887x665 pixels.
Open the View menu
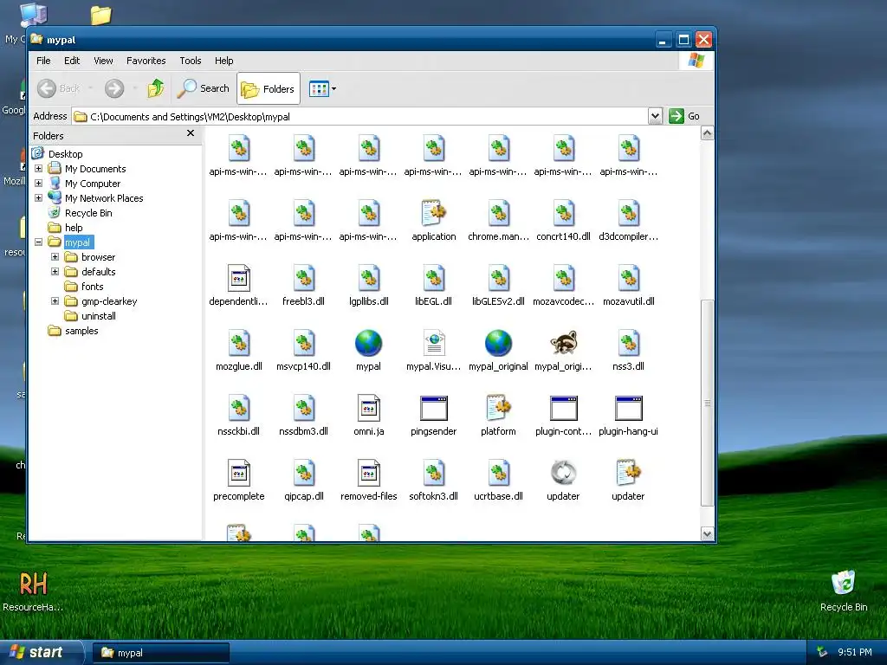click(x=103, y=61)
